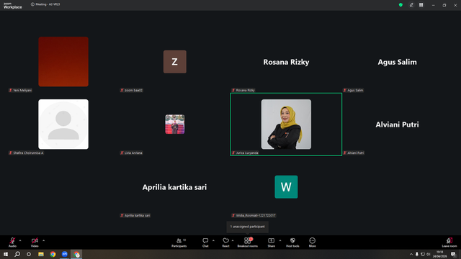
Task: Expand the Chat options arrow
Action: click(x=213, y=240)
